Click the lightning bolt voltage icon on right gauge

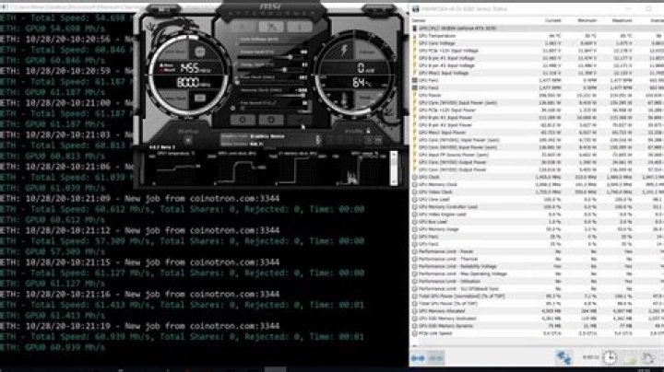[x=344, y=52]
